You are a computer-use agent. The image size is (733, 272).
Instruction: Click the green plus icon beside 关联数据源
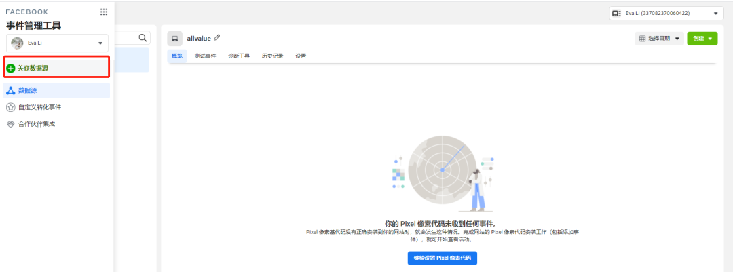click(x=11, y=69)
